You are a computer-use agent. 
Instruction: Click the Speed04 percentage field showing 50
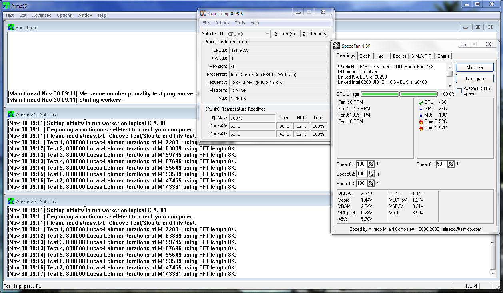[441, 164]
